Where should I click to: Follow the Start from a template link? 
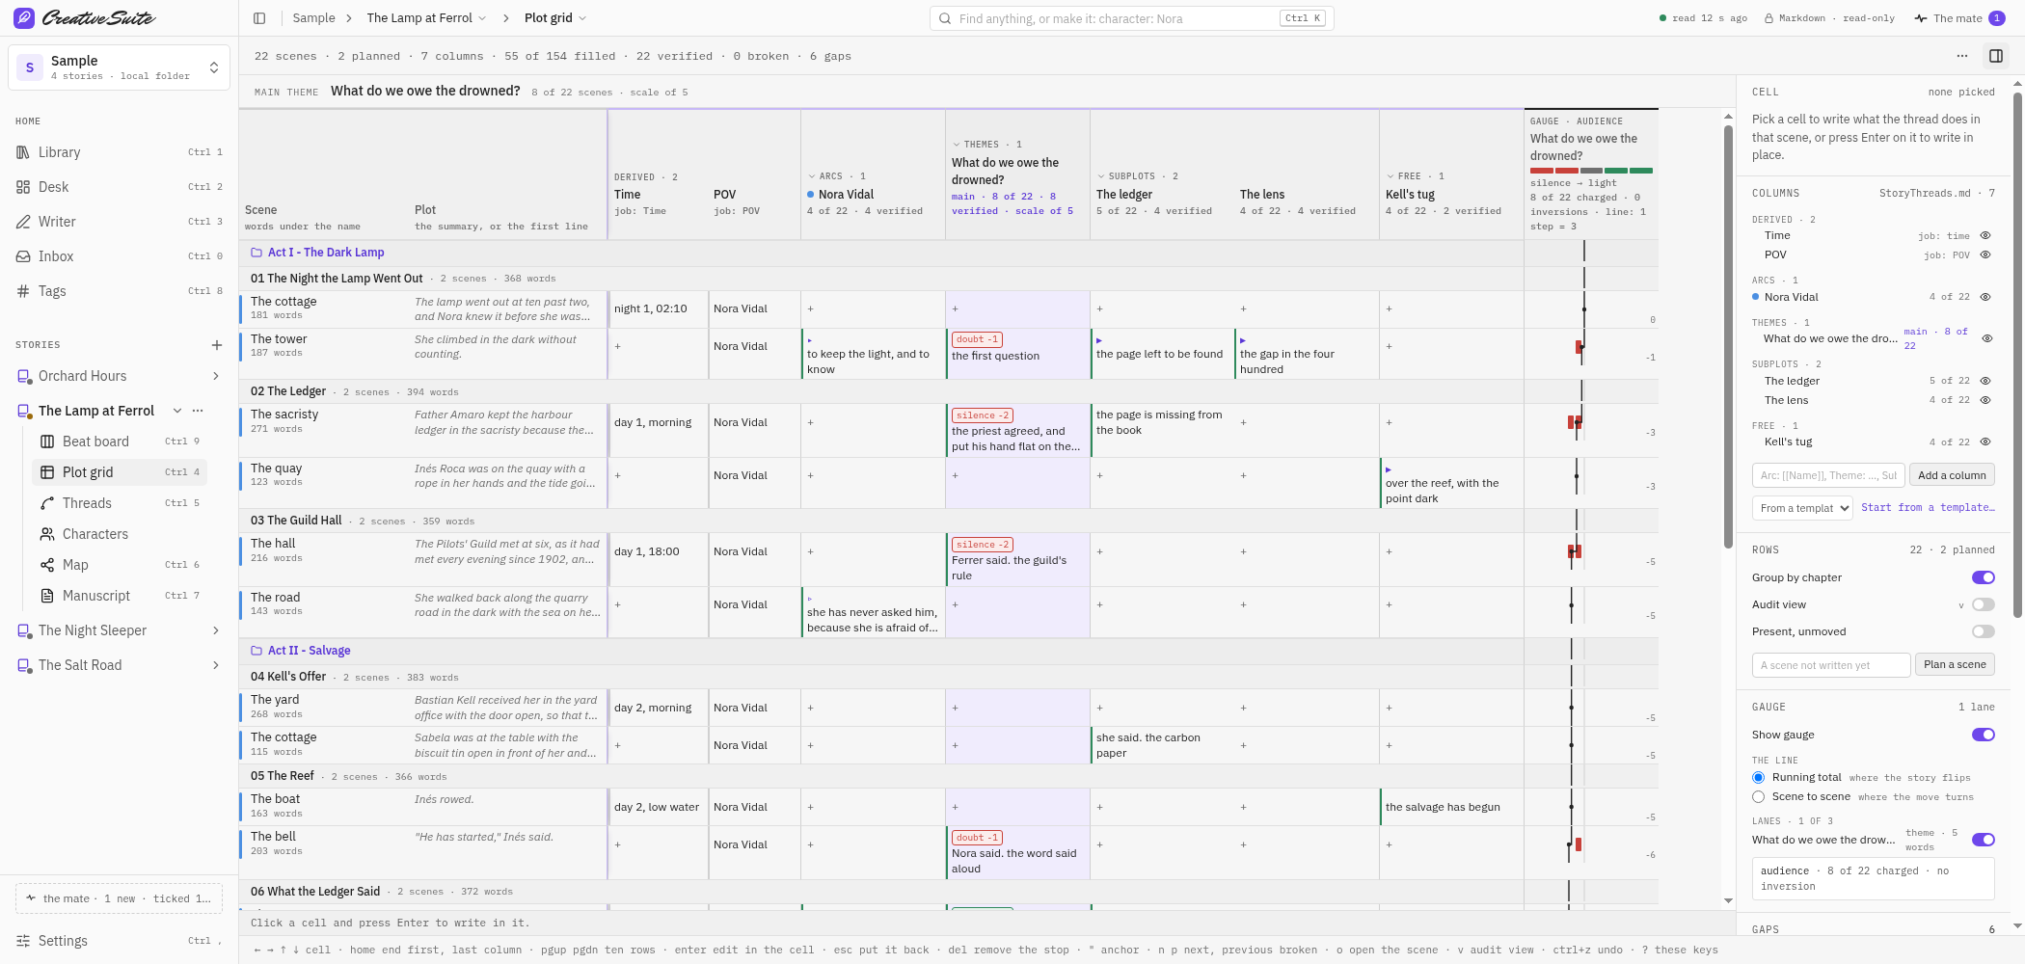[x=1928, y=507]
